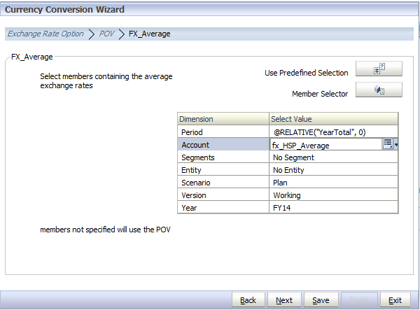This screenshot has height=310, width=420.
Task: Select the FX_Average breadcrumb step
Action: point(150,34)
